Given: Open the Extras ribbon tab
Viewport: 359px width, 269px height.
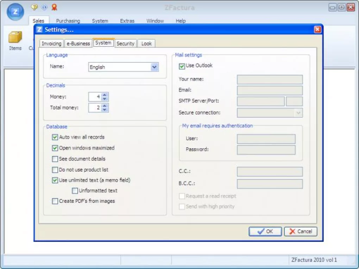Looking at the screenshot, I should (x=127, y=21).
